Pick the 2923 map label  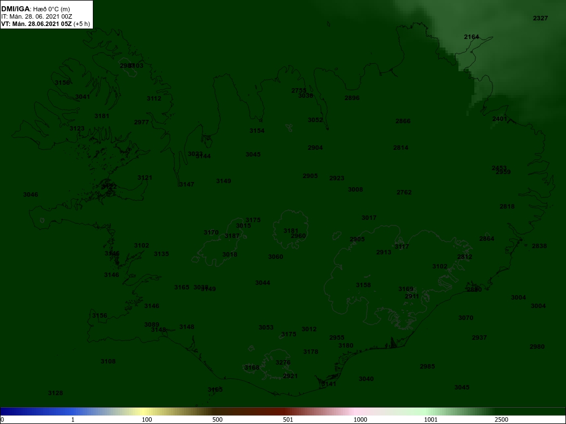coord(337,178)
